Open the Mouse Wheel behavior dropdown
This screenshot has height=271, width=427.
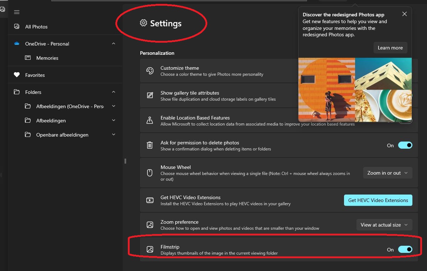point(387,173)
